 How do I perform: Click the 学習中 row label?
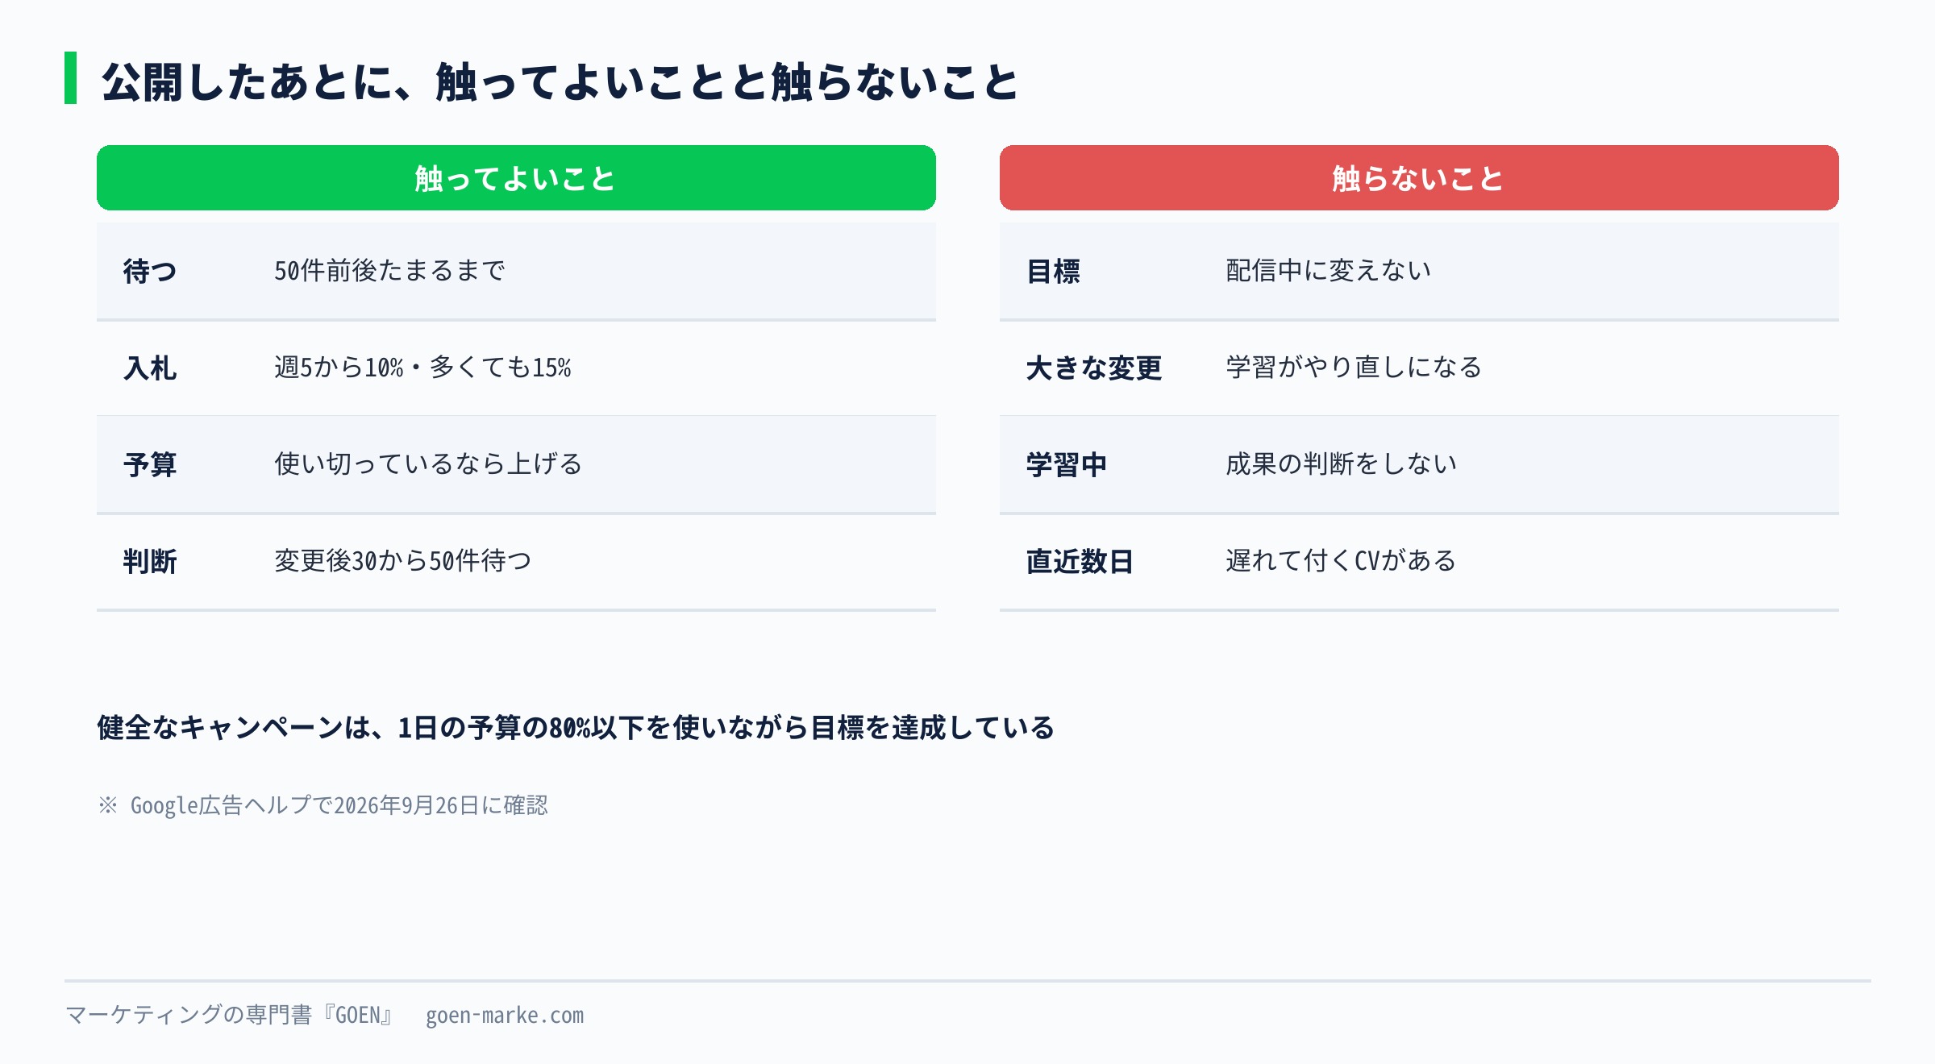pos(1067,465)
